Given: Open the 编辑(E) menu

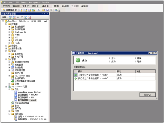Looking at the screenshot, I should [x=16, y=6].
